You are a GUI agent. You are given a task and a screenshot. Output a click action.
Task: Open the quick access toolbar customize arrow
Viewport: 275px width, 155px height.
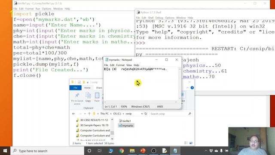pos(88,82)
